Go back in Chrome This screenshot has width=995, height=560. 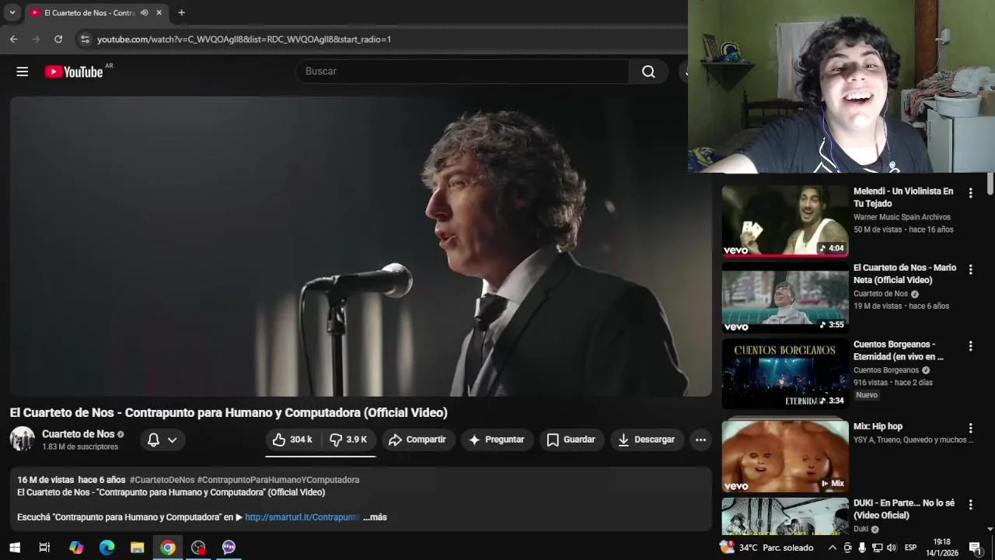13,39
